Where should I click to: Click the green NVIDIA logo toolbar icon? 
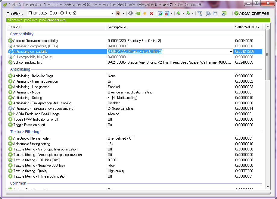click(138, 13)
